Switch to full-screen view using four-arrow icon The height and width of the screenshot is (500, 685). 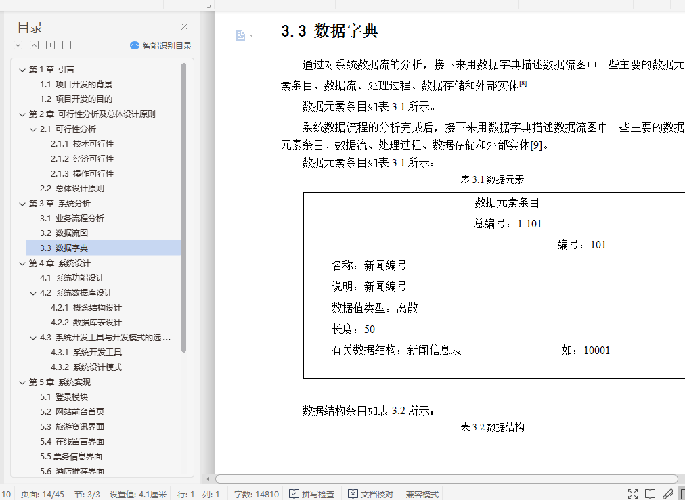point(633,494)
